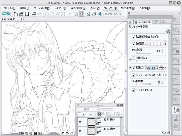Open the ヘルプ(H) menu

coord(145,8)
